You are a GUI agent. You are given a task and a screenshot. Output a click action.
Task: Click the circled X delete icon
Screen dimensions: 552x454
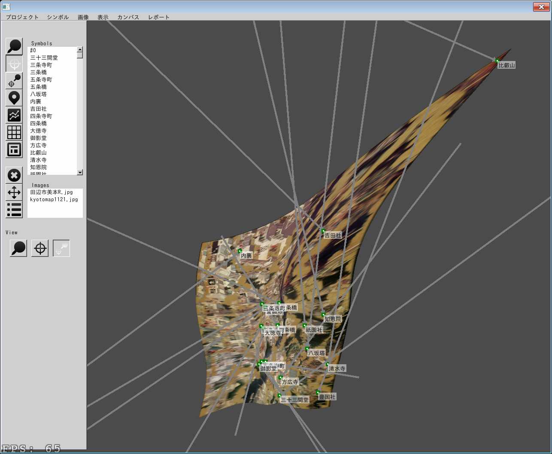click(14, 175)
